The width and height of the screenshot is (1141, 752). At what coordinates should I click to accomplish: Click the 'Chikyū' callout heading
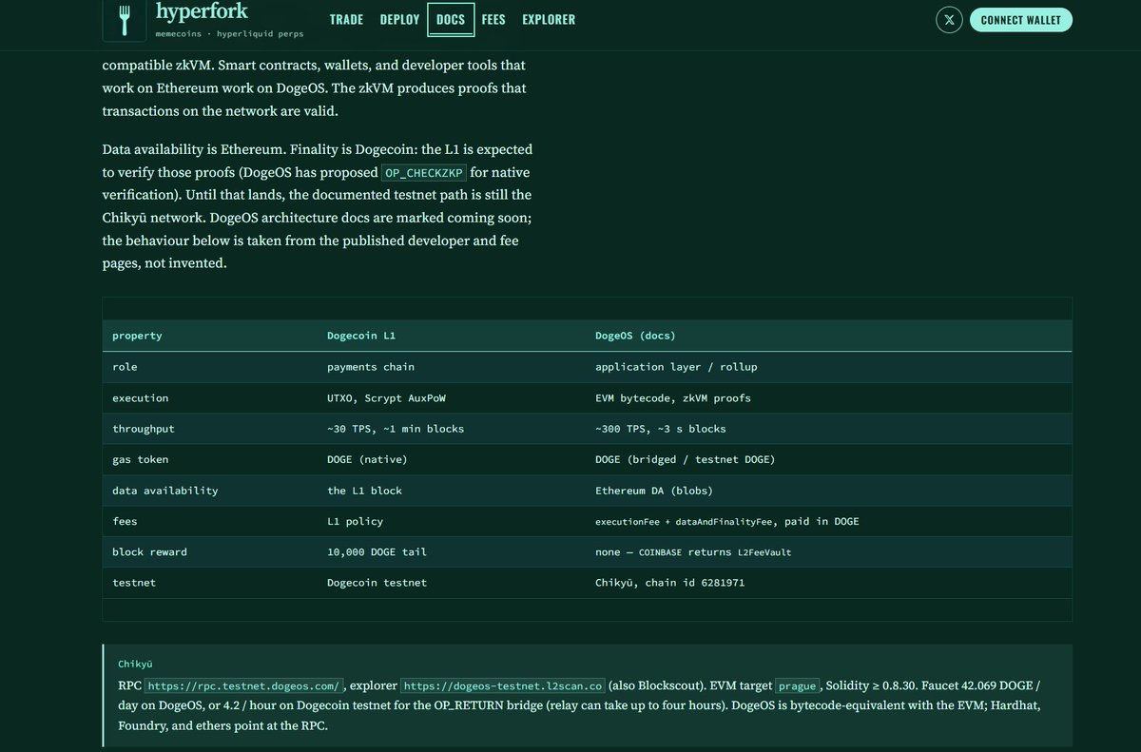135,664
